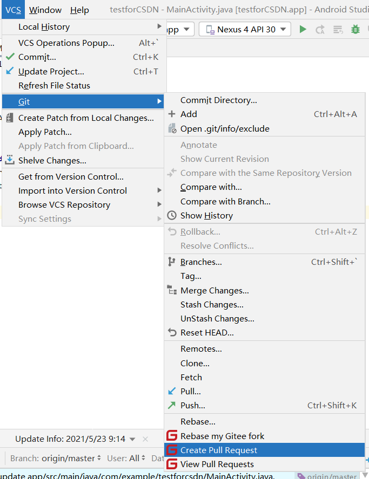The width and height of the screenshot is (369, 479).
Task: Click Create Pull Request menu text
Action: pyautogui.click(x=219, y=450)
